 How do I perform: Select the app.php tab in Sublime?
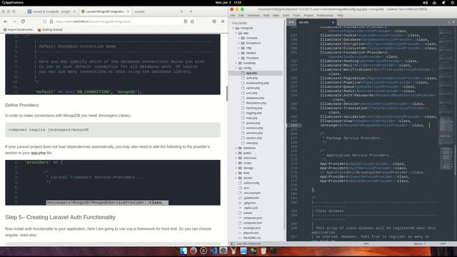316,22
